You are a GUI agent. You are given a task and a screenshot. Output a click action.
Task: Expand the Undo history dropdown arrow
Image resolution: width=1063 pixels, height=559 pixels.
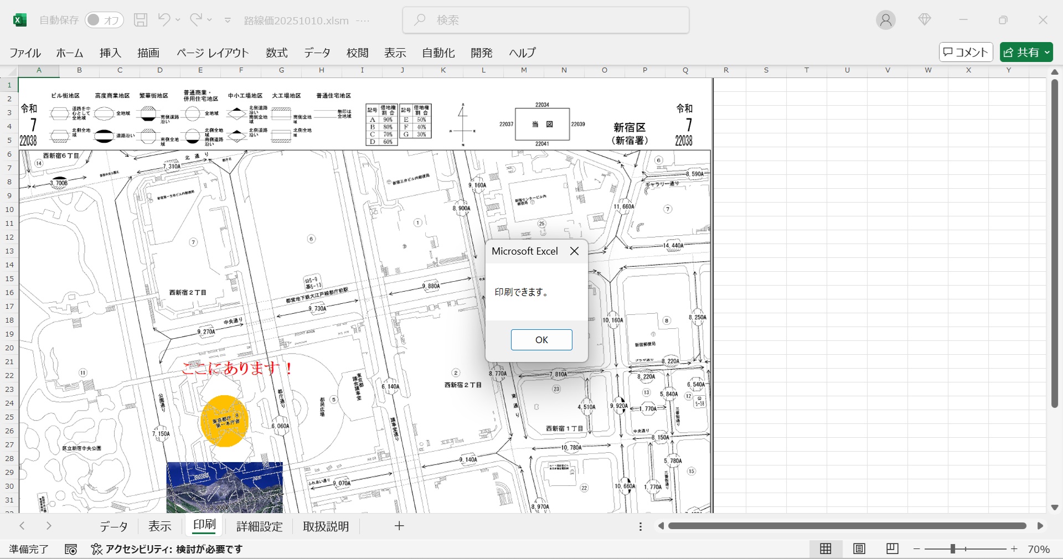tap(178, 20)
